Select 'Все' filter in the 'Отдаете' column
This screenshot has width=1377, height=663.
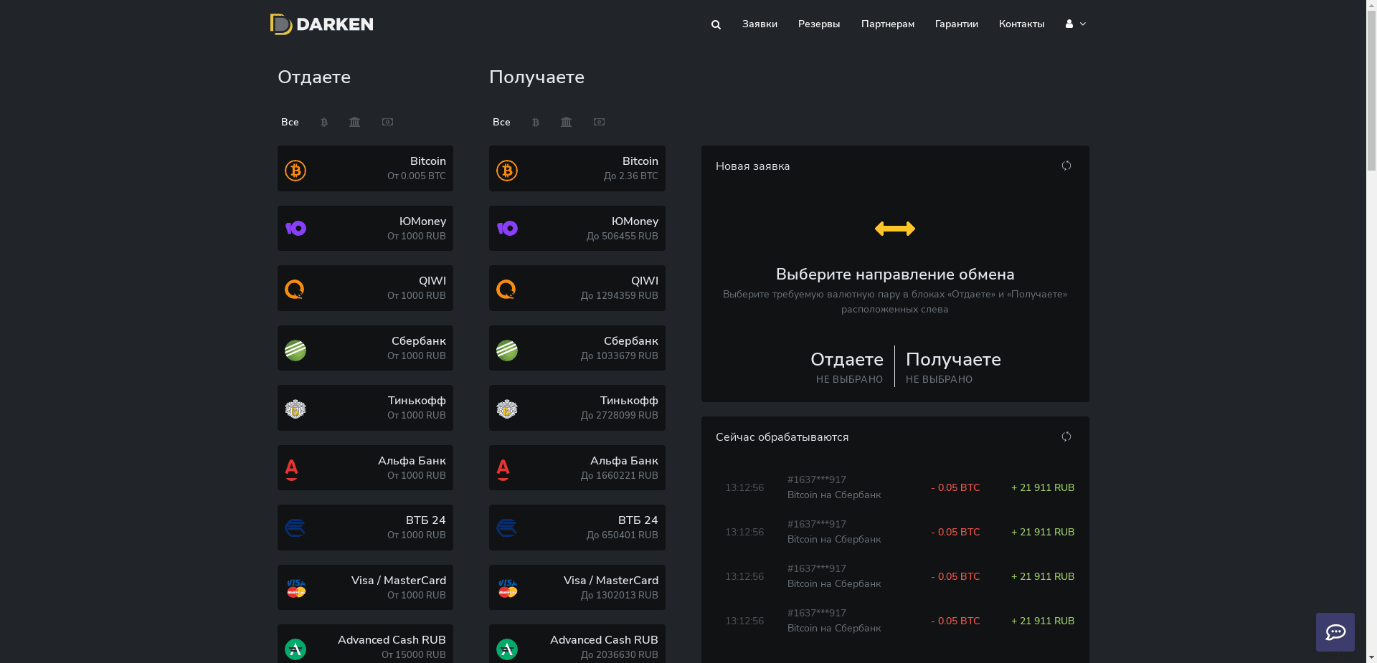tap(290, 122)
